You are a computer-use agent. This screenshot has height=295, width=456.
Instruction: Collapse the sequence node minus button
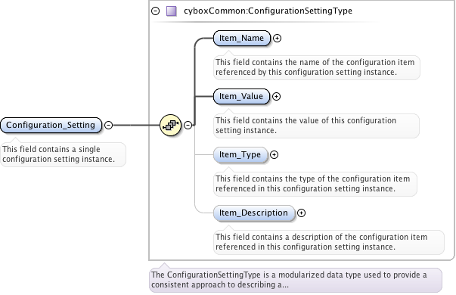[188, 125]
